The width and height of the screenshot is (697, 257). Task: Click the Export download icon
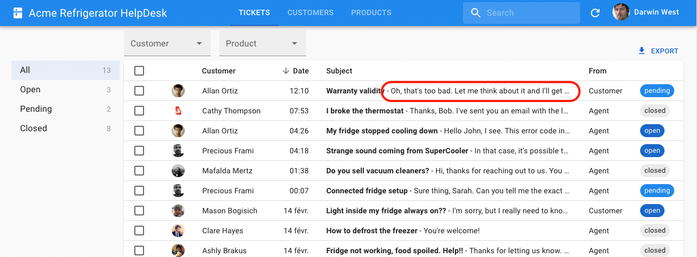[642, 51]
